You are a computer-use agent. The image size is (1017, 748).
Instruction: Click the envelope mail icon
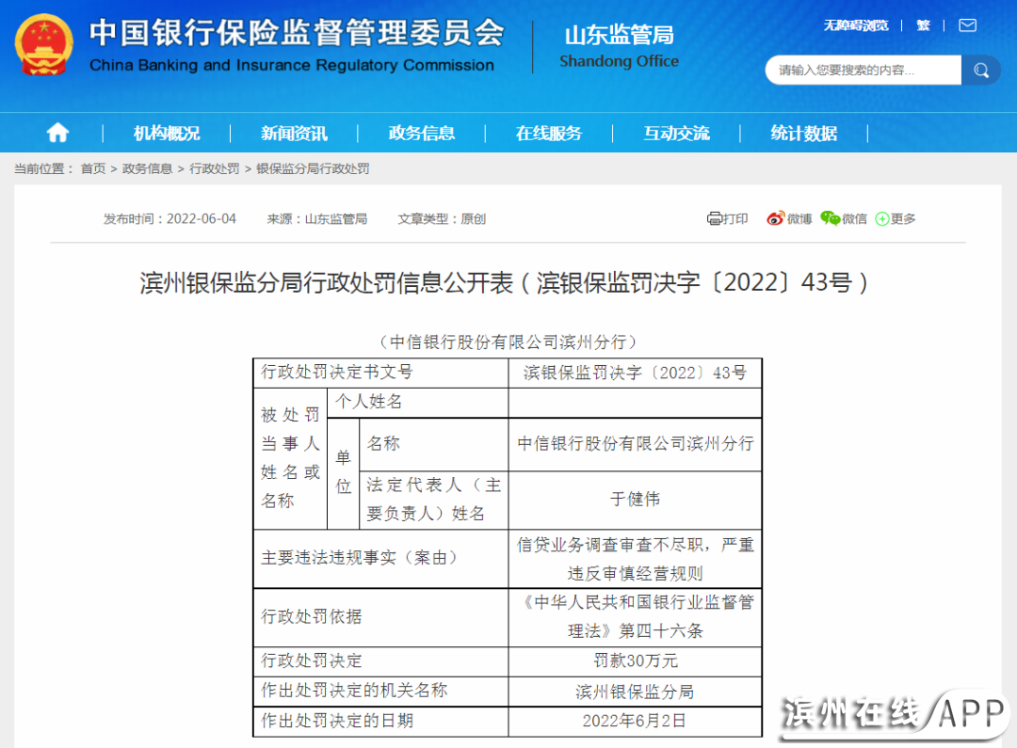[967, 25]
